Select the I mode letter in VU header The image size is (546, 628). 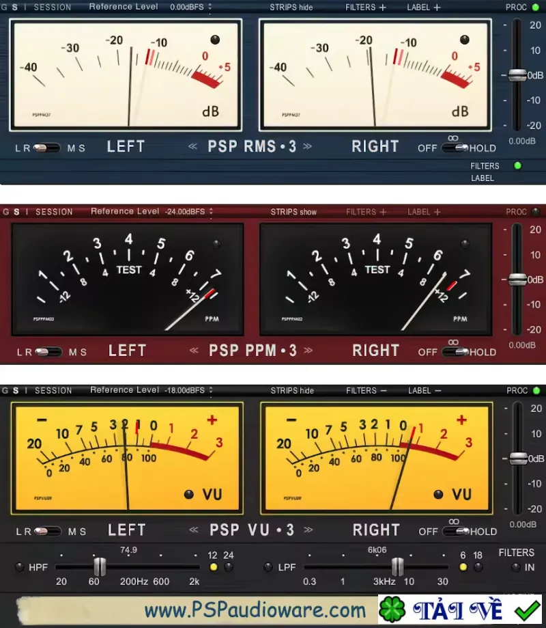click(x=27, y=390)
